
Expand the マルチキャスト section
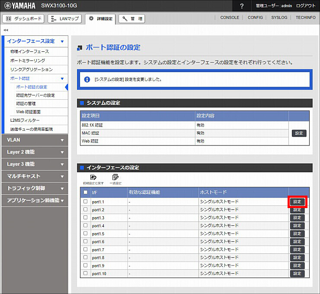[x=35, y=176]
